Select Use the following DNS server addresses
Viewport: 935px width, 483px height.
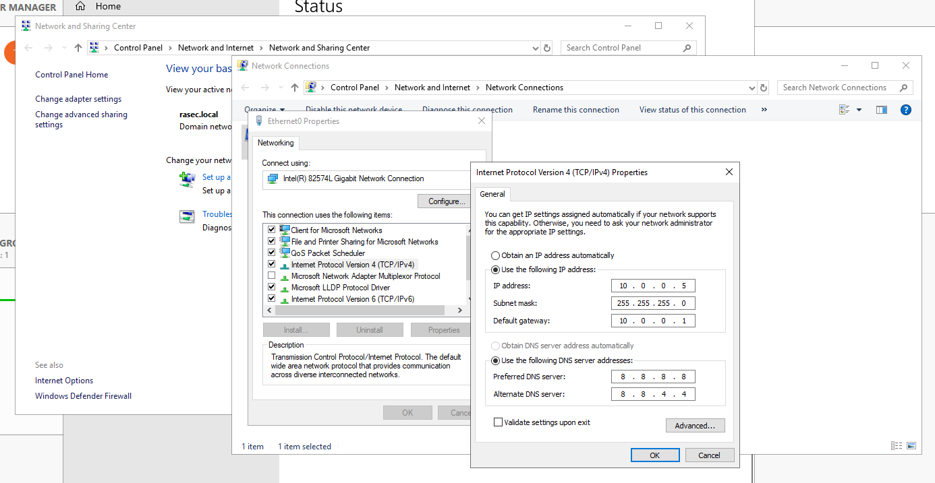496,361
